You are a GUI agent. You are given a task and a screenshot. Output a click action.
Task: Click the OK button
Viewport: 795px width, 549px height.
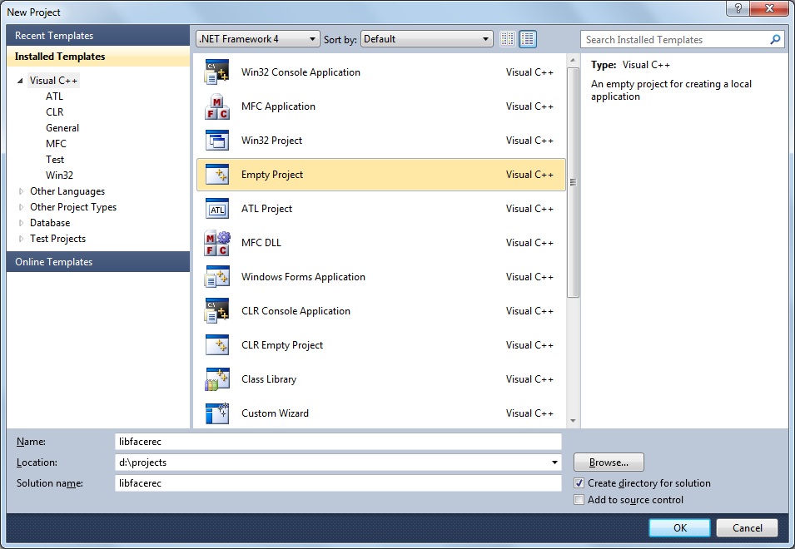(680, 527)
